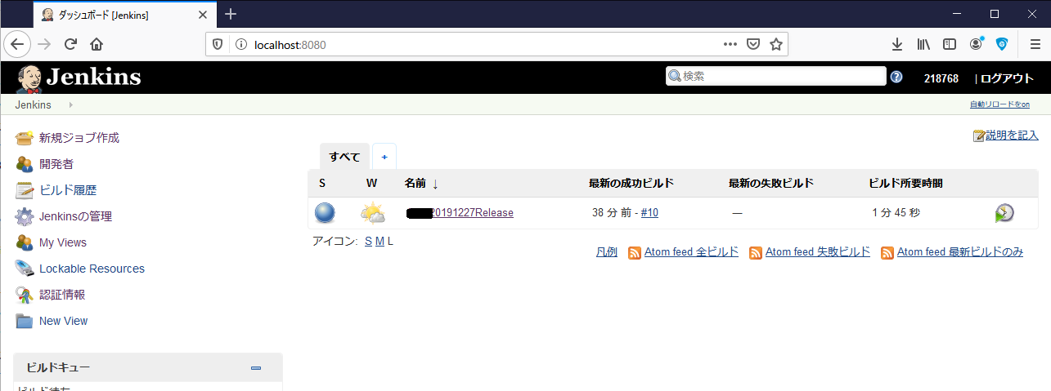Screen dimensions: 1051x391
Task: Save page to Pocket icon
Action: click(x=753, y=44)
